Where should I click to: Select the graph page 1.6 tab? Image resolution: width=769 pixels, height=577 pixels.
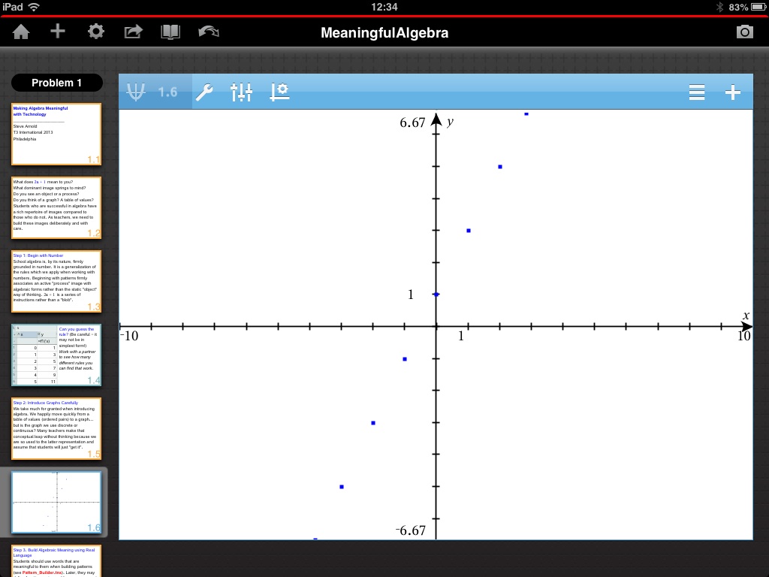tap(155, 92)
